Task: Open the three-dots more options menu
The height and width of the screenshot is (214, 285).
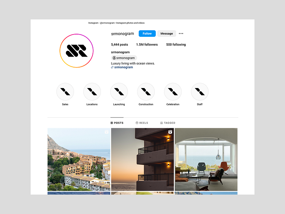Action: coord(181,33)
